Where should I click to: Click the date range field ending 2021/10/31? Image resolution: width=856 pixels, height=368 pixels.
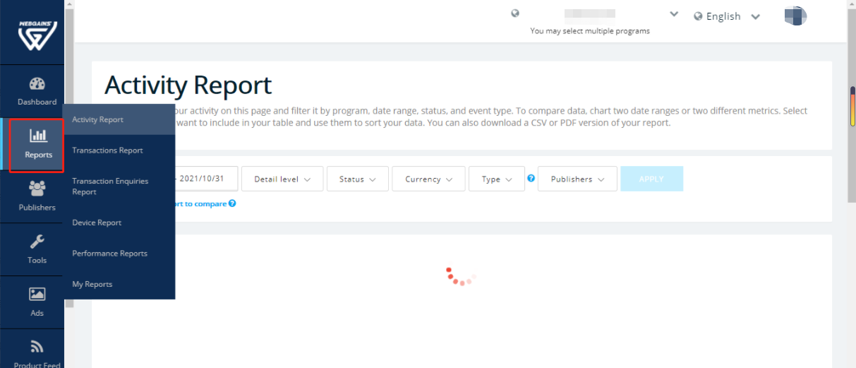(207, 179)
